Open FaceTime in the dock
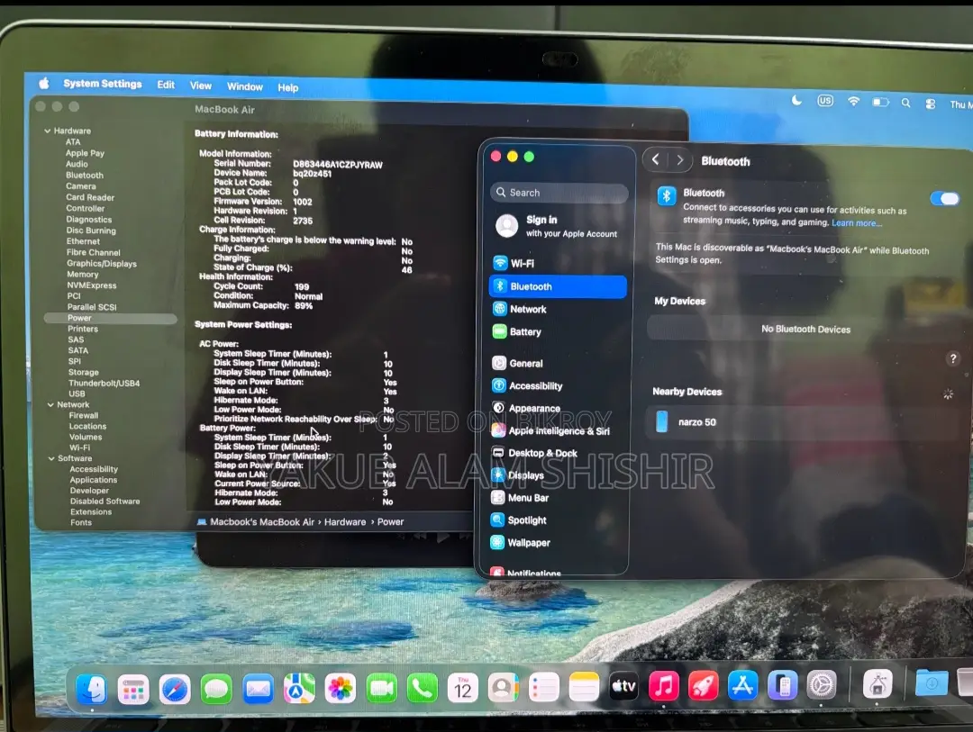 [381, 689]
